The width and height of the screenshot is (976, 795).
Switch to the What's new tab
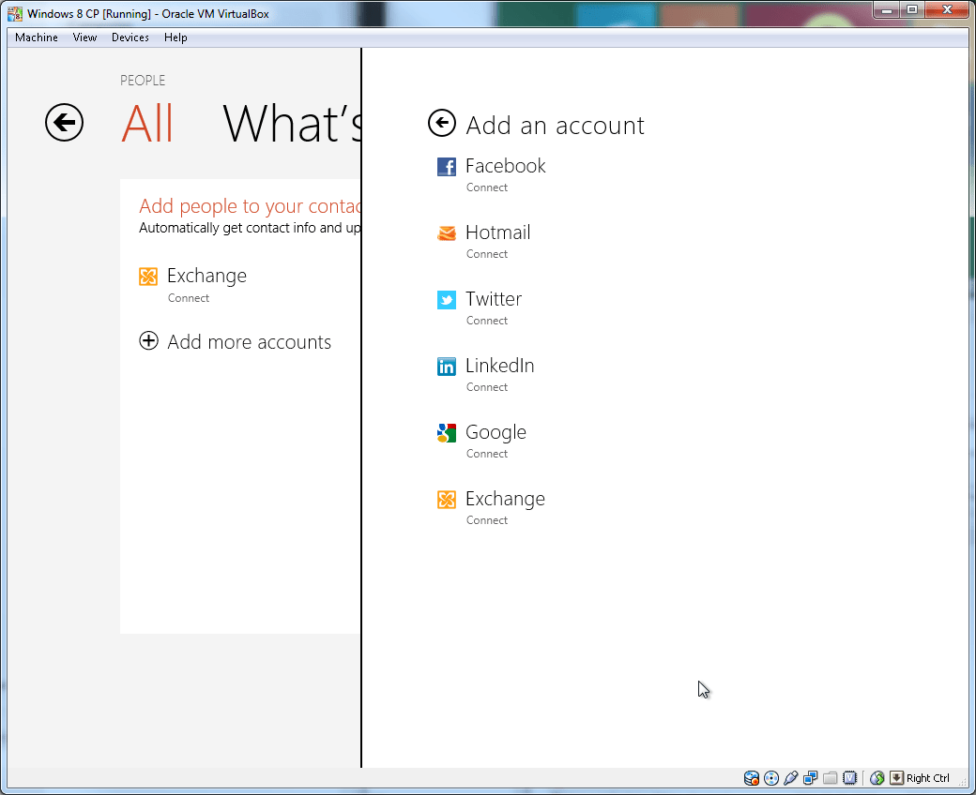(x=292, y=123)
